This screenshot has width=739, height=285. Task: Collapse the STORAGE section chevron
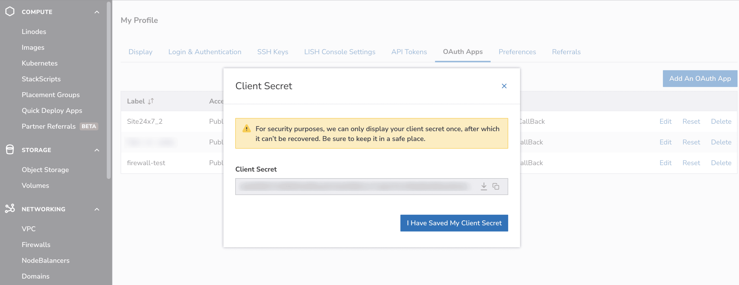[x=97, y=150]
